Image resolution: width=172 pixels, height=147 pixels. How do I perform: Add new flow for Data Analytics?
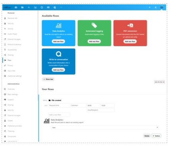coord(58,41)
